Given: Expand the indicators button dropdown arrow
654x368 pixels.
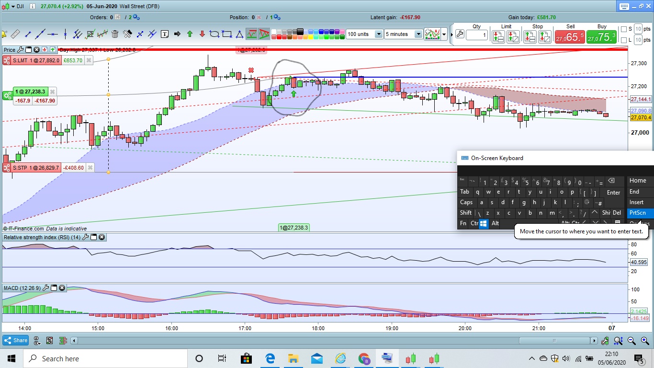Looking at the screenshot, I should pos(444,34).
